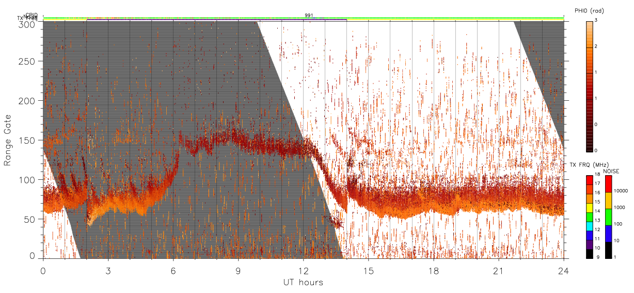The height and width of the screenshot is (293, 634).
Task: Click the 10000 label on NOISE legend
Action: coord(621,191)
